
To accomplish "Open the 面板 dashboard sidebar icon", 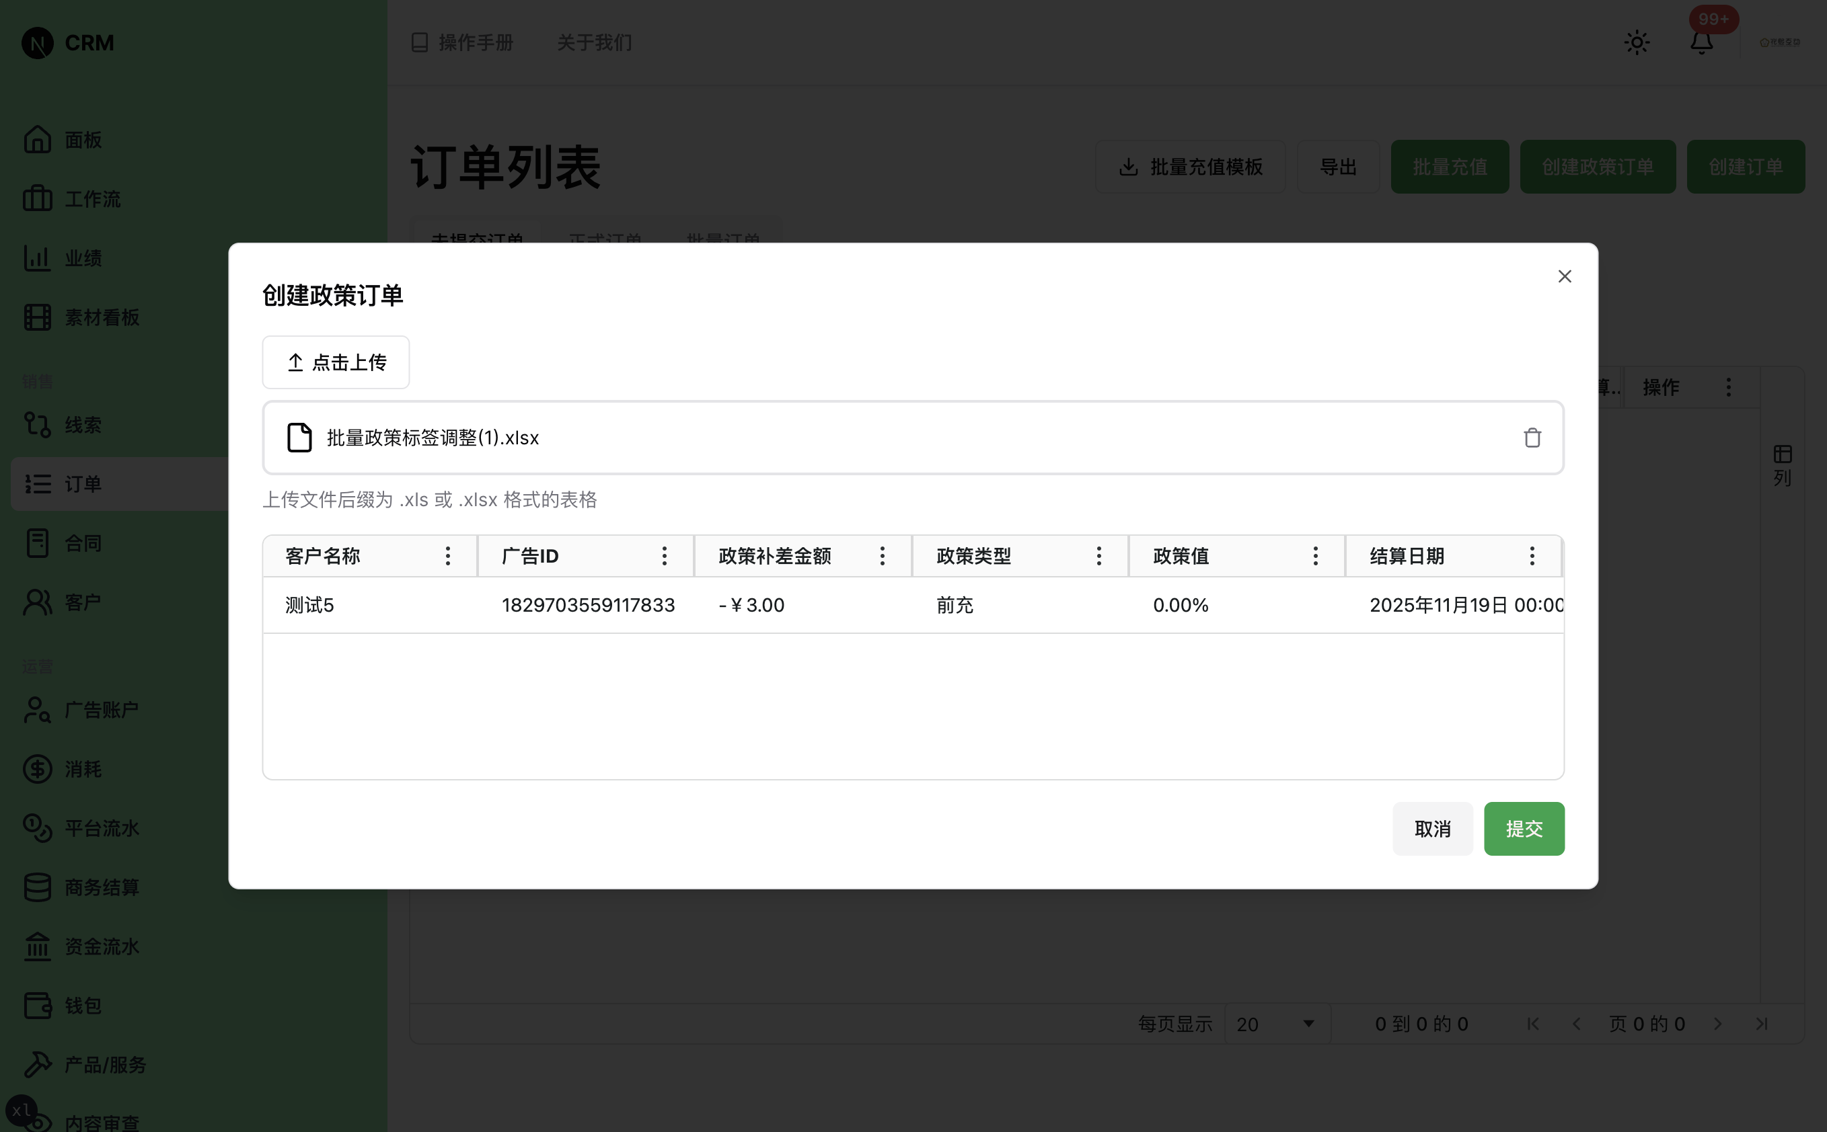I will coord(38,139).
